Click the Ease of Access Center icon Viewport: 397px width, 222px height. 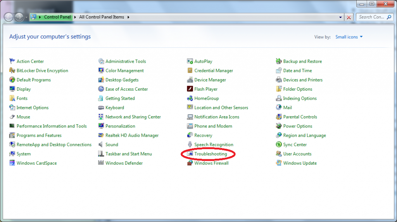coord(101,89)
